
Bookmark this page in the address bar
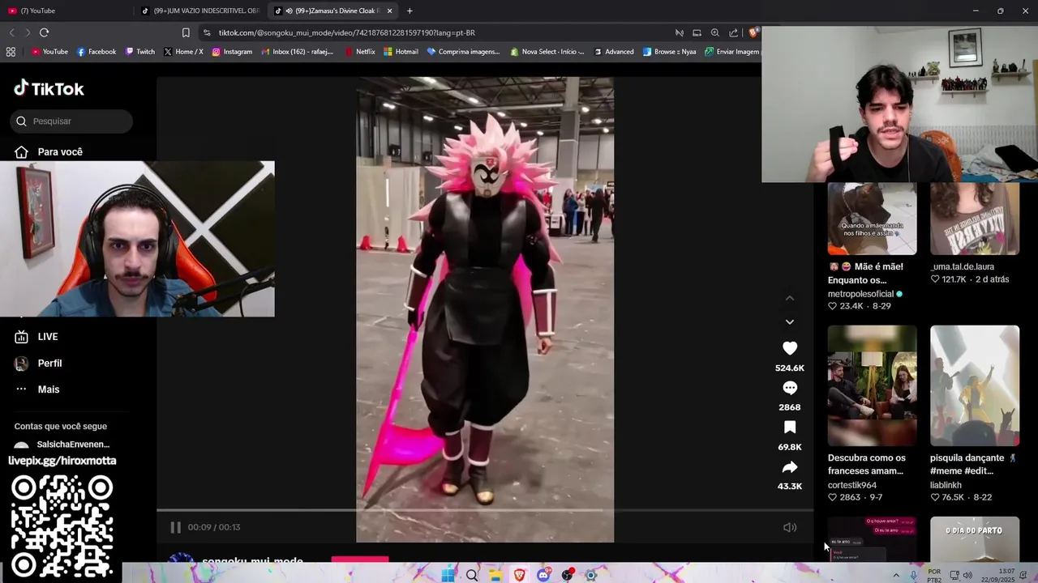(186, 32)
